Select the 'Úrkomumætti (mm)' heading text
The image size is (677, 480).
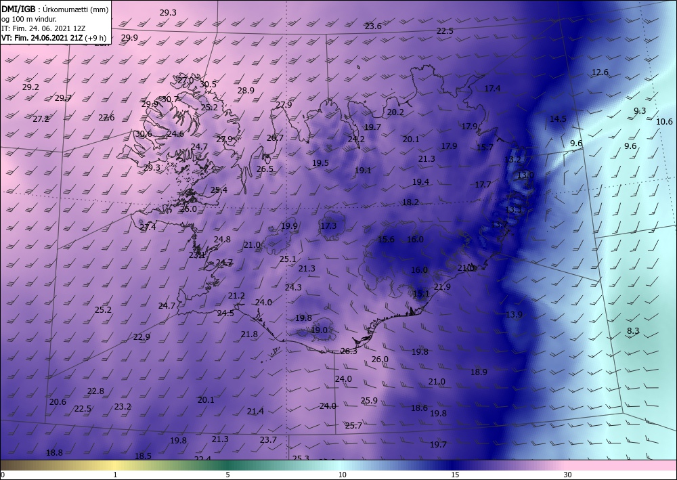(74, 10)
